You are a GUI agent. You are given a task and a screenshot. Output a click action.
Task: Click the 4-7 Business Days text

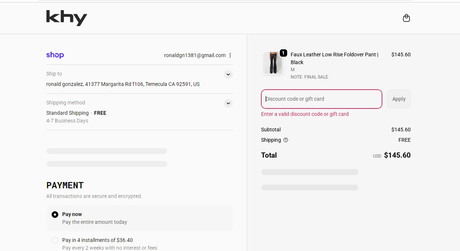tap(67, 121)
